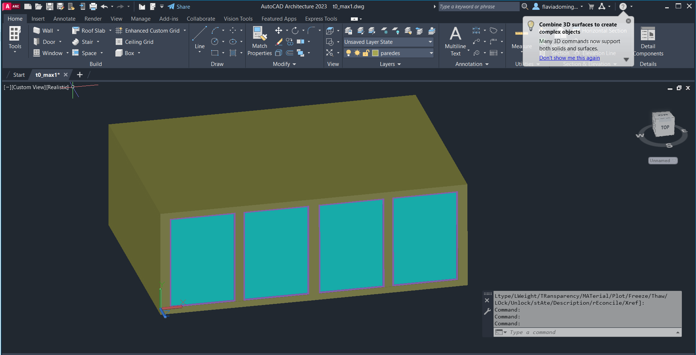
Task: Activate the Move tool in Modify
Action: [278, 30]
